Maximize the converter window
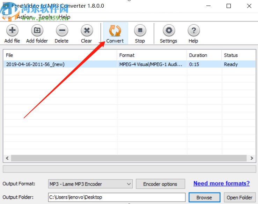Image resolution: width=258 pixels, height=204 pixels. [x=229, y=6]
